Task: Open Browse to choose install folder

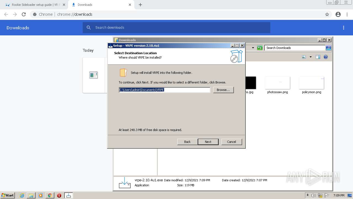Action: click(223, 90)
